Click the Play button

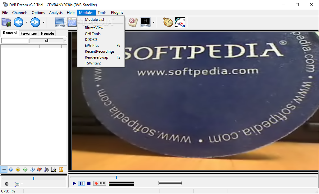click(x=74, y=183)
